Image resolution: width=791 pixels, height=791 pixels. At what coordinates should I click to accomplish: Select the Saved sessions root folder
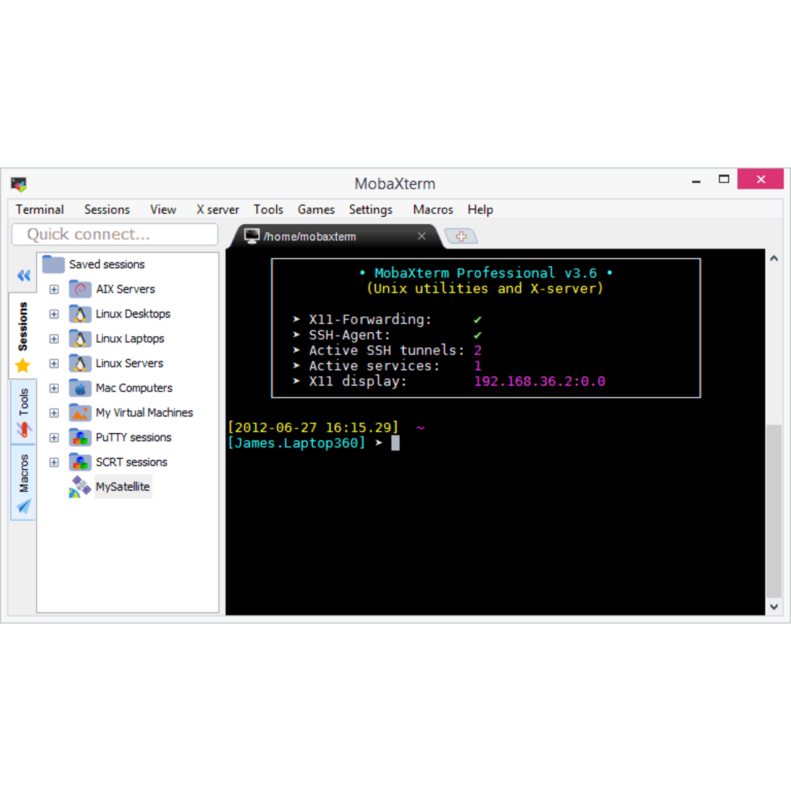(x=106, y=264)
